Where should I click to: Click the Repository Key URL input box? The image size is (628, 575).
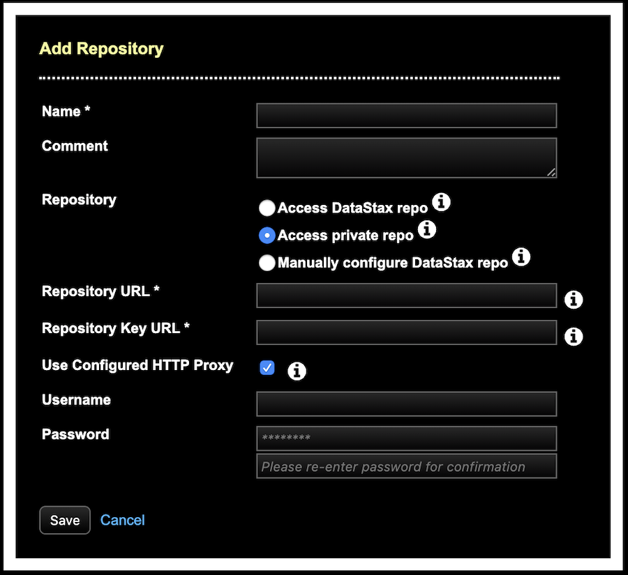click(x=406, y=332)
